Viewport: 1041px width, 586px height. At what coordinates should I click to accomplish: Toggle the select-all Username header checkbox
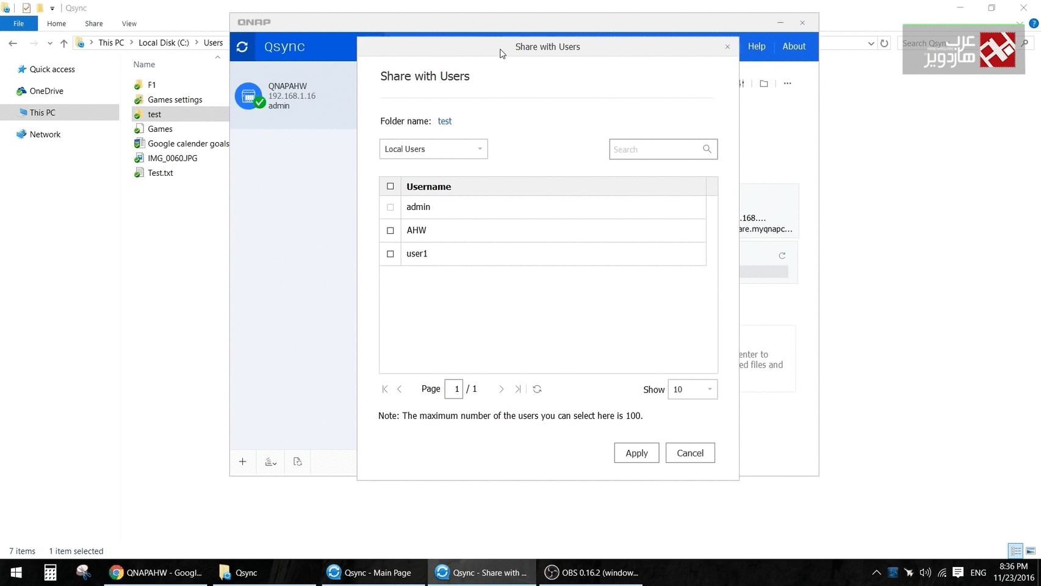391,186
